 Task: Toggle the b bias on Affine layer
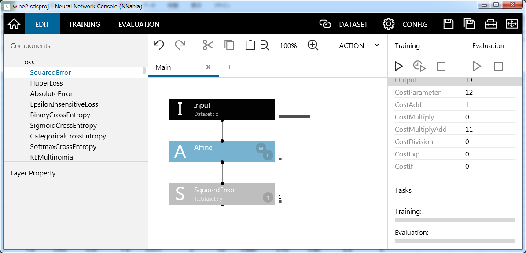[268, 155]
